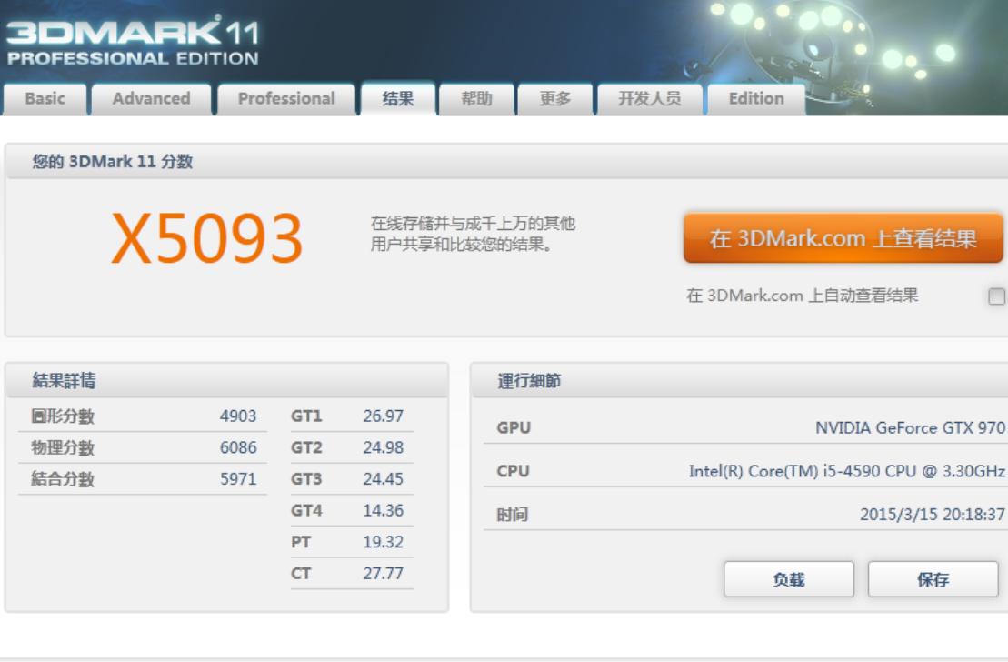Click the GT2 value 24.98
Screen dimensions: 1008x662
384,447
